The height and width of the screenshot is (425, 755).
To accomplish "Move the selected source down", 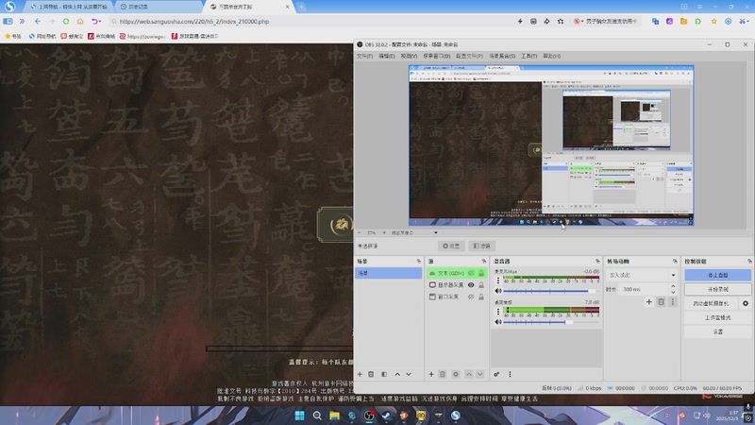I will tap(480, 374).
